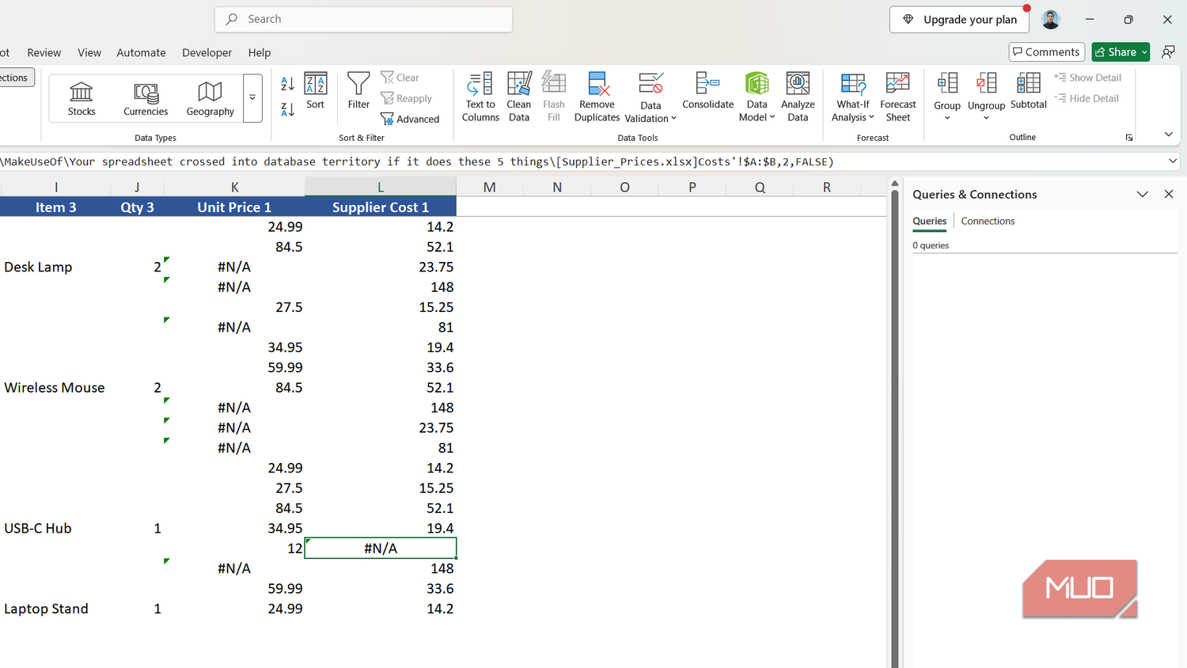Expand the Data Types gallery
The image size is (1187, 668).
[252, 98]
